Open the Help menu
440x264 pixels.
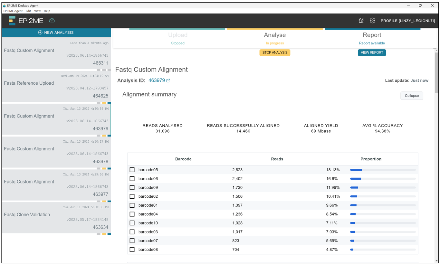click(47, 11)
